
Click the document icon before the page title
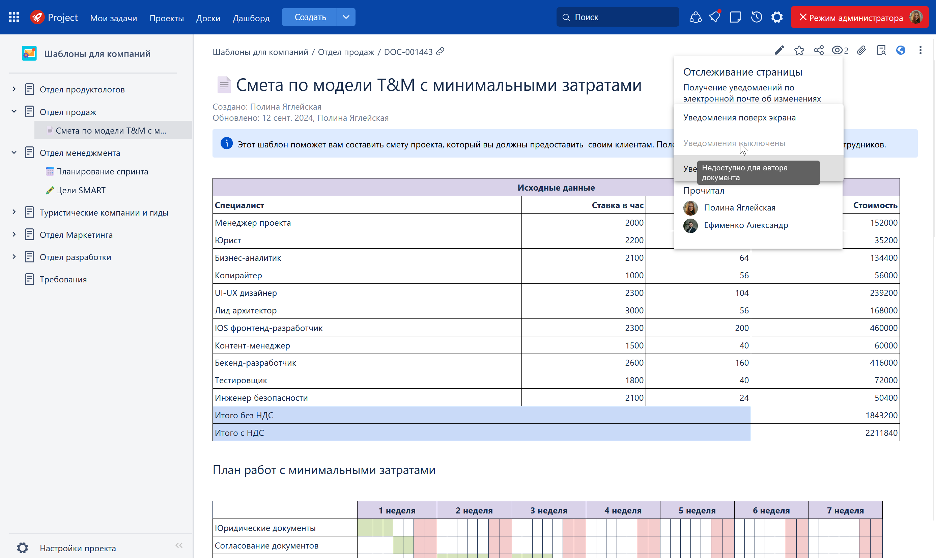point(224,85)
